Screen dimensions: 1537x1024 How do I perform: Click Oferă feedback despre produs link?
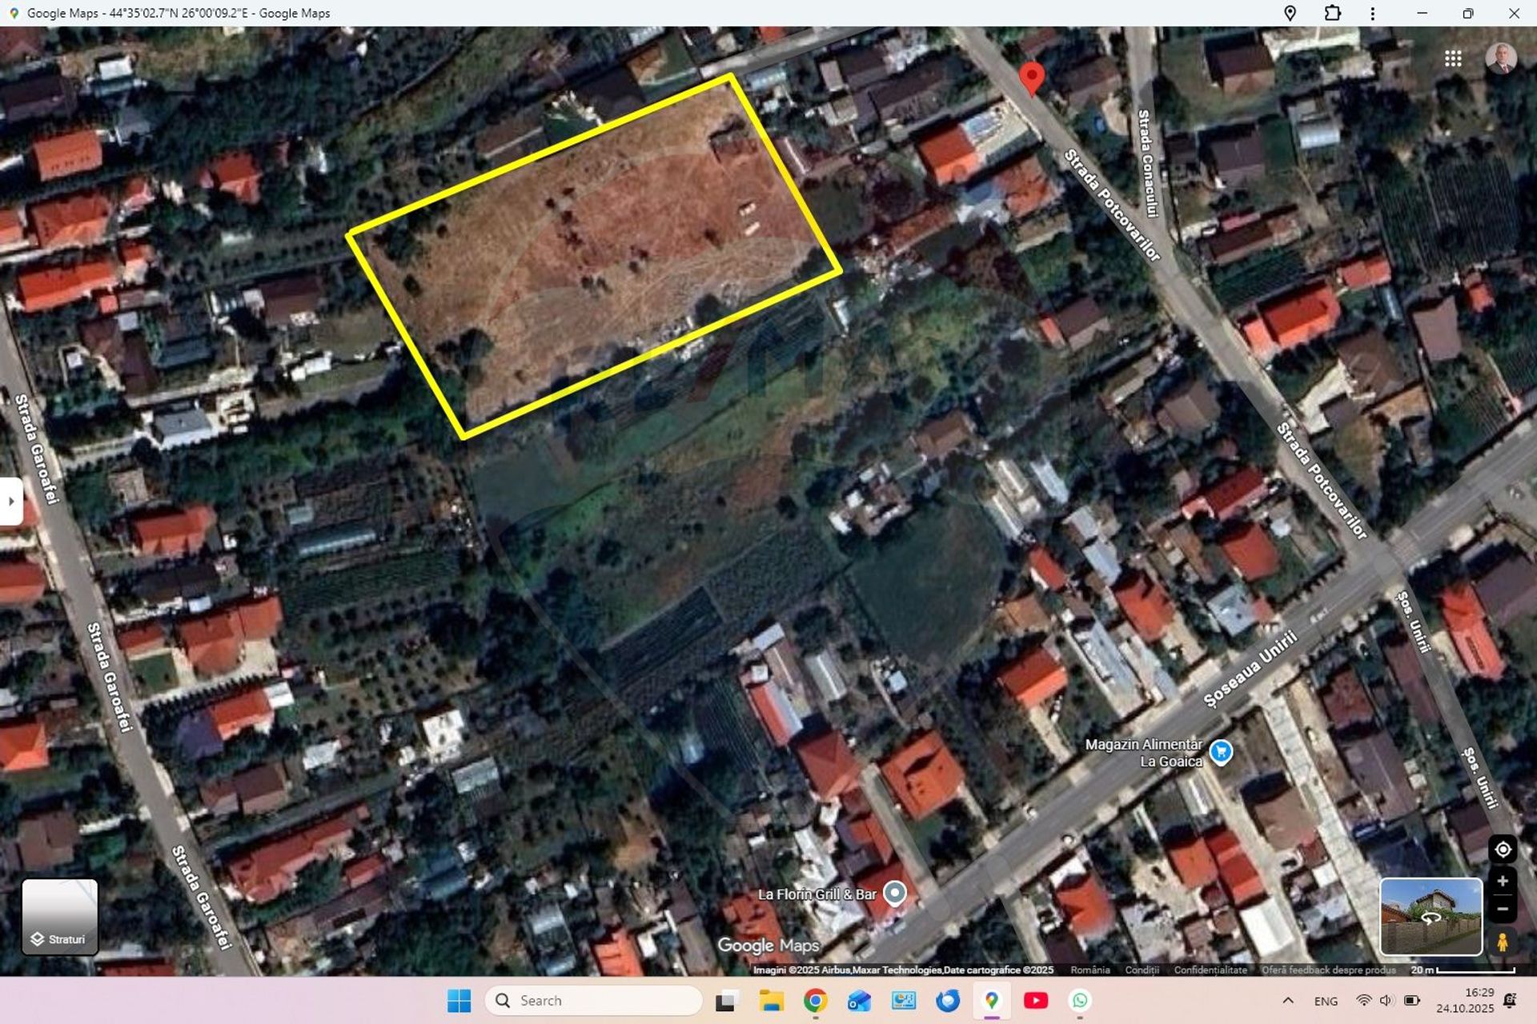point(1328,970)
